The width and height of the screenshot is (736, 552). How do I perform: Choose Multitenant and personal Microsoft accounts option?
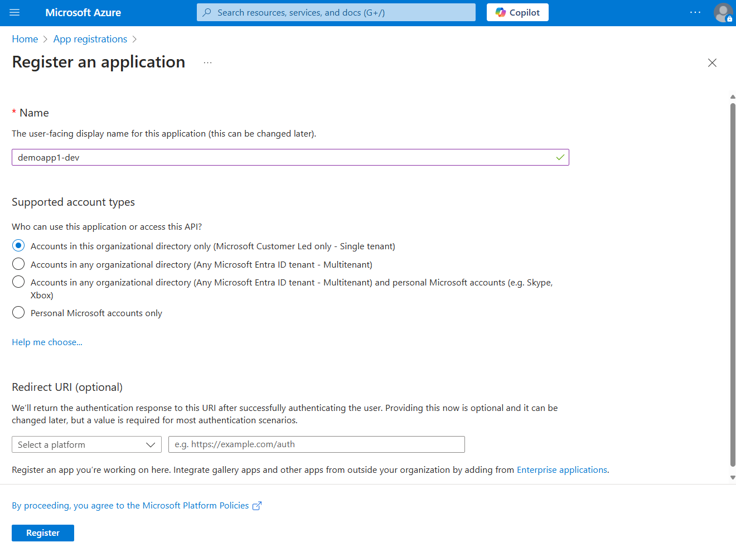[x=18, y=282]
